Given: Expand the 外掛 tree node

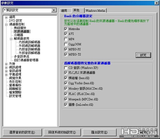Looking at the screenshot, I should (6, 64).
